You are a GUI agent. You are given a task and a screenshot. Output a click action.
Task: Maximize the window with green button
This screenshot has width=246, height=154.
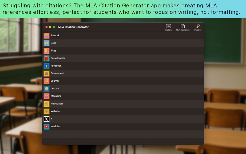pyautogui.click(x=54, y=27)
